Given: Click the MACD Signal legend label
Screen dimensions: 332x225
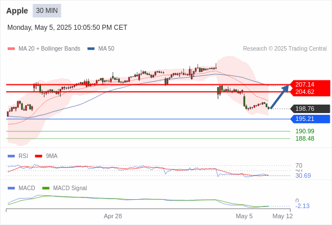Looking at the screenshot, I should 70,188.
